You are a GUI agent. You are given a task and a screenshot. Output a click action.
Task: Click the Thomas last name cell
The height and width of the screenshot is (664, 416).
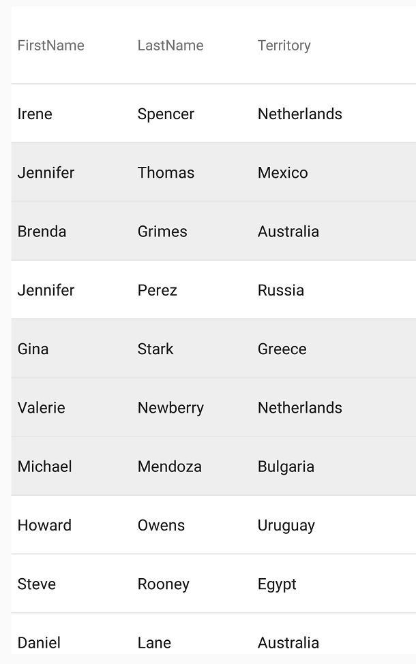166,172
